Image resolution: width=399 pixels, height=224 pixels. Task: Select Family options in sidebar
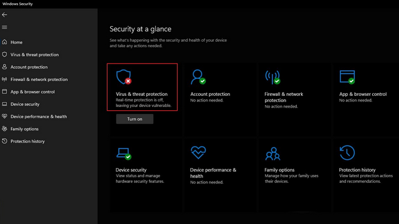tap(24, 129)
